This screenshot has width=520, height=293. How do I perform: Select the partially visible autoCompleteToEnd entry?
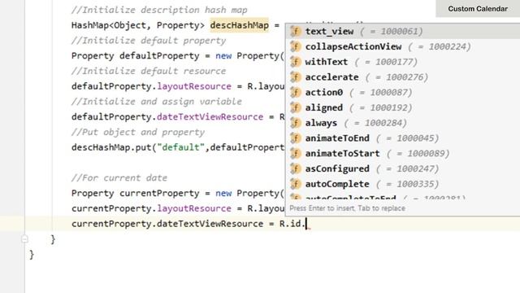(403, 196)
